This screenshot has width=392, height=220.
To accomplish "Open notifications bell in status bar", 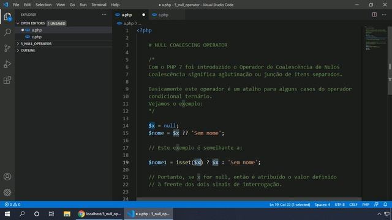I will click(x=385, y=205).
